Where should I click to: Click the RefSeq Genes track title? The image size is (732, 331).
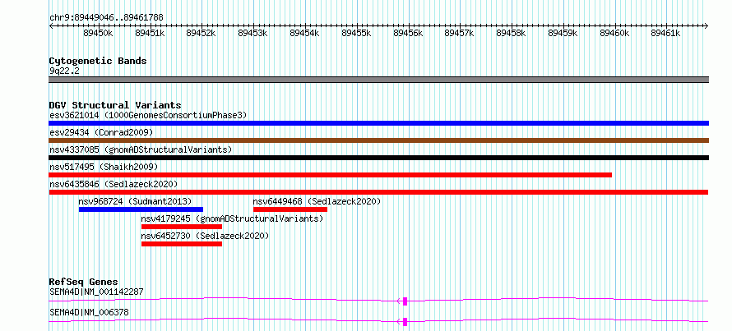pos(83,282)
